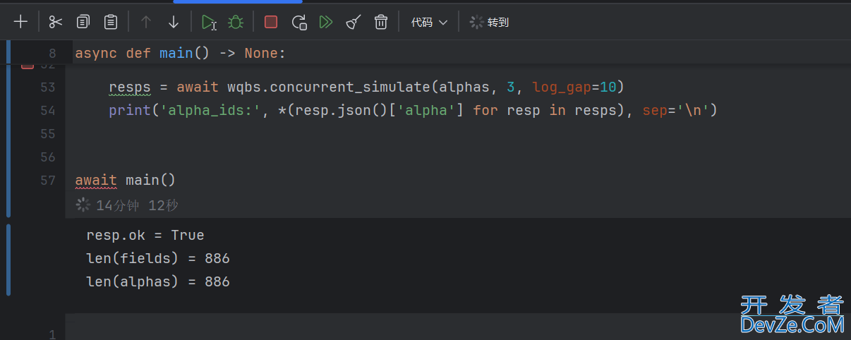Click output line len(alphas) = 886
This screenshot has height=340, width=851.
[x=158, y=281]
